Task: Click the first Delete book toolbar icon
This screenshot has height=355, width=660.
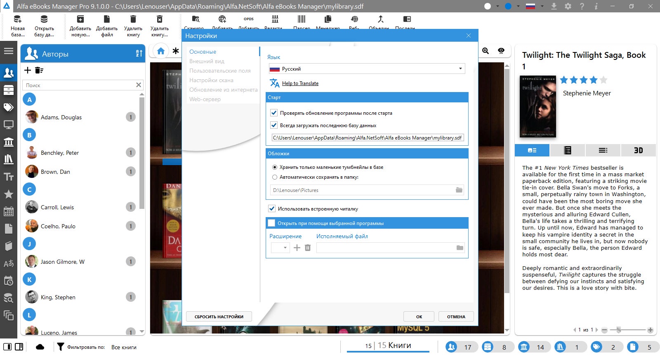Action: pyautogui.click(x=133, y=19)
